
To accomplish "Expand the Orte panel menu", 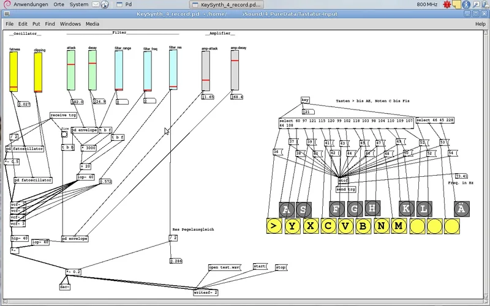I will pyautogui.click(x=59, y=4).
